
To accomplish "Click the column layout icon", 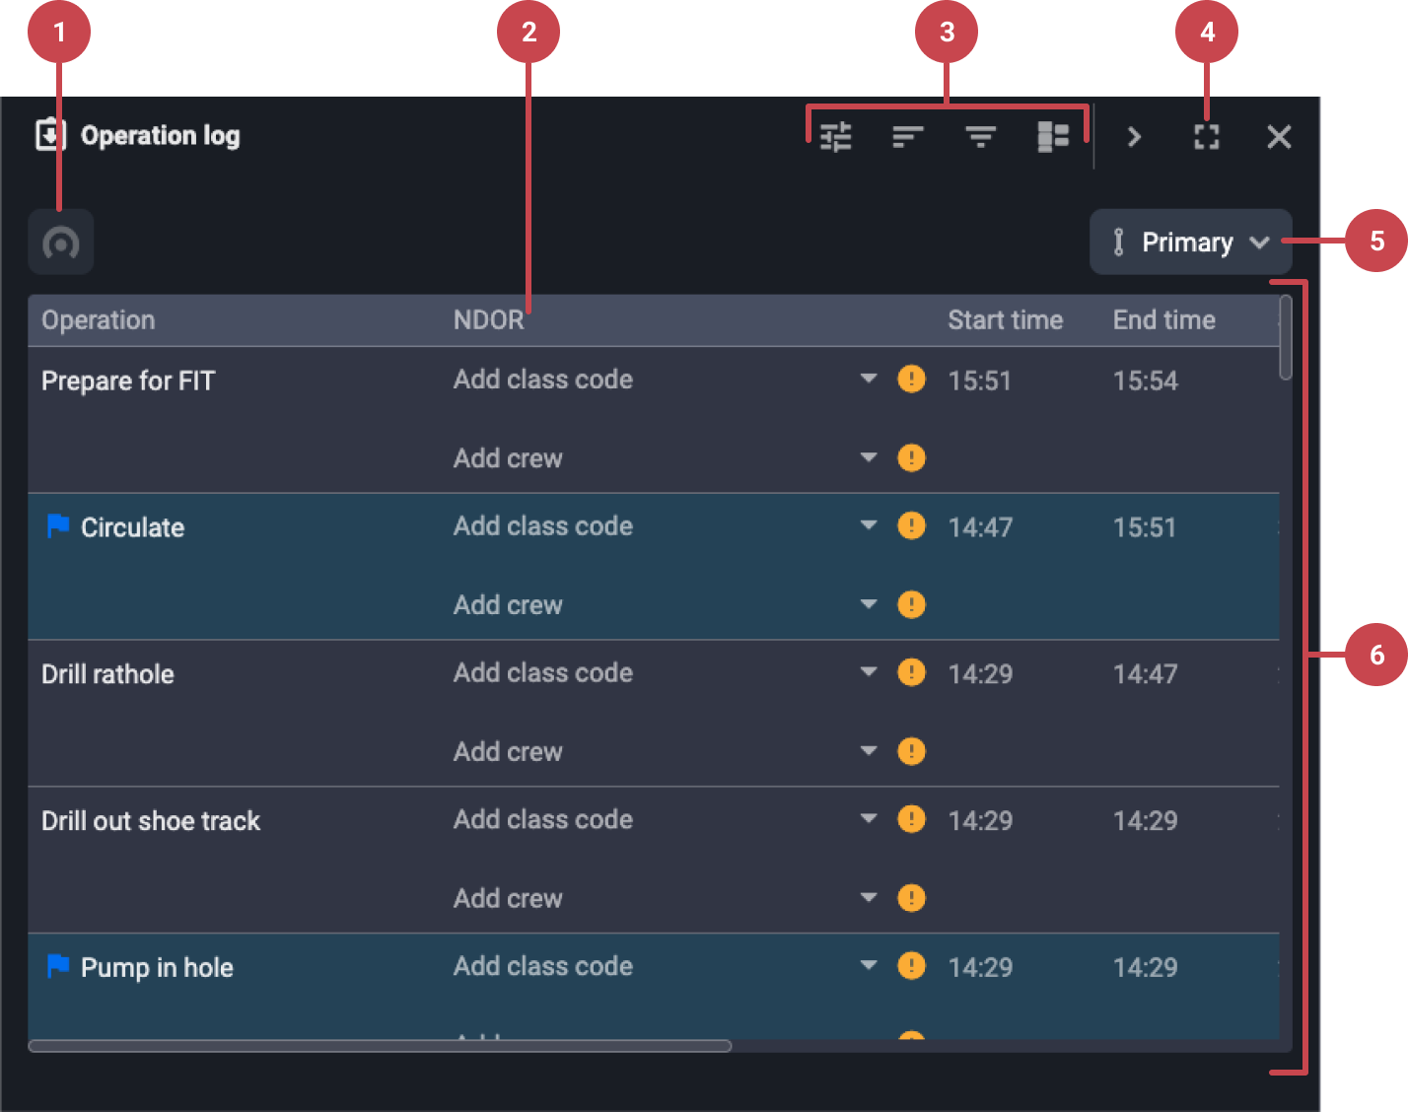I will click(x=1053, y=137).
